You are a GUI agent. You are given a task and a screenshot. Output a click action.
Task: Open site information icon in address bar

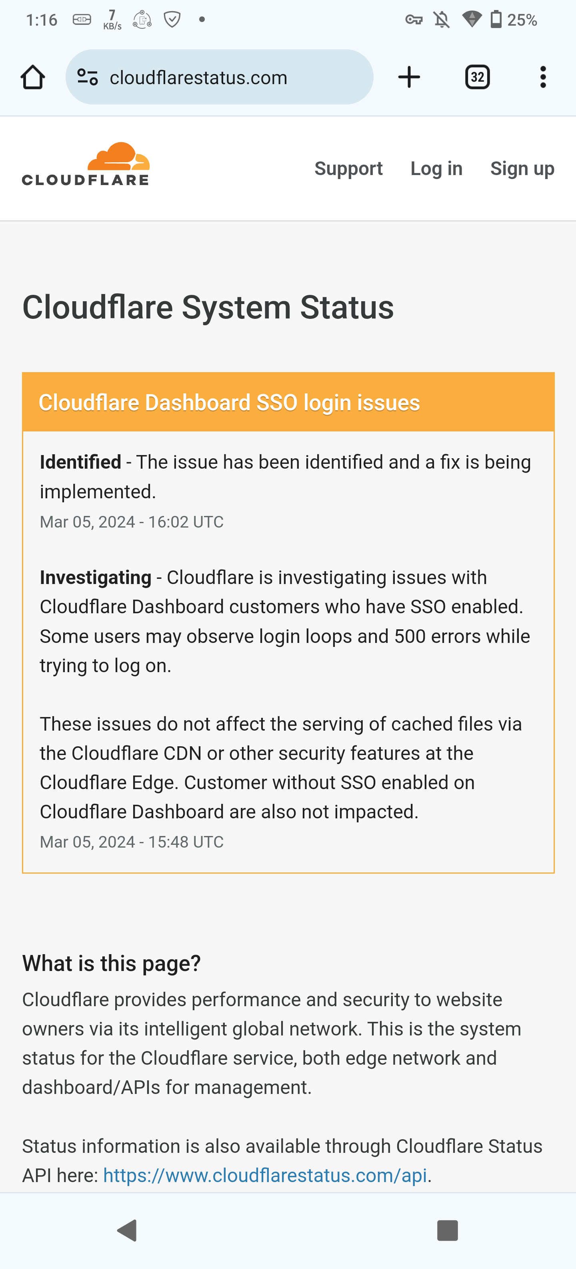(x=88, y=77)
